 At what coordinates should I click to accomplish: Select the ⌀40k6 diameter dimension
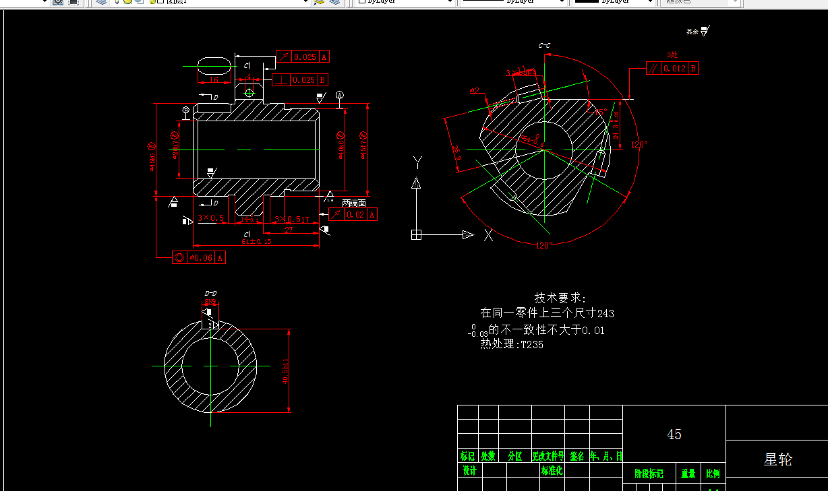341,145
